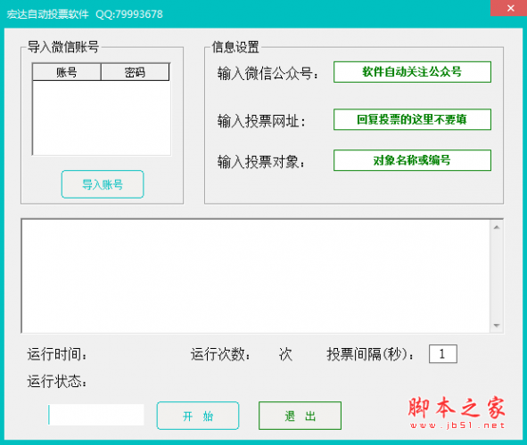527x445 pixels.
Task: Click the 导入账号 button
Action: click(103, 184)
